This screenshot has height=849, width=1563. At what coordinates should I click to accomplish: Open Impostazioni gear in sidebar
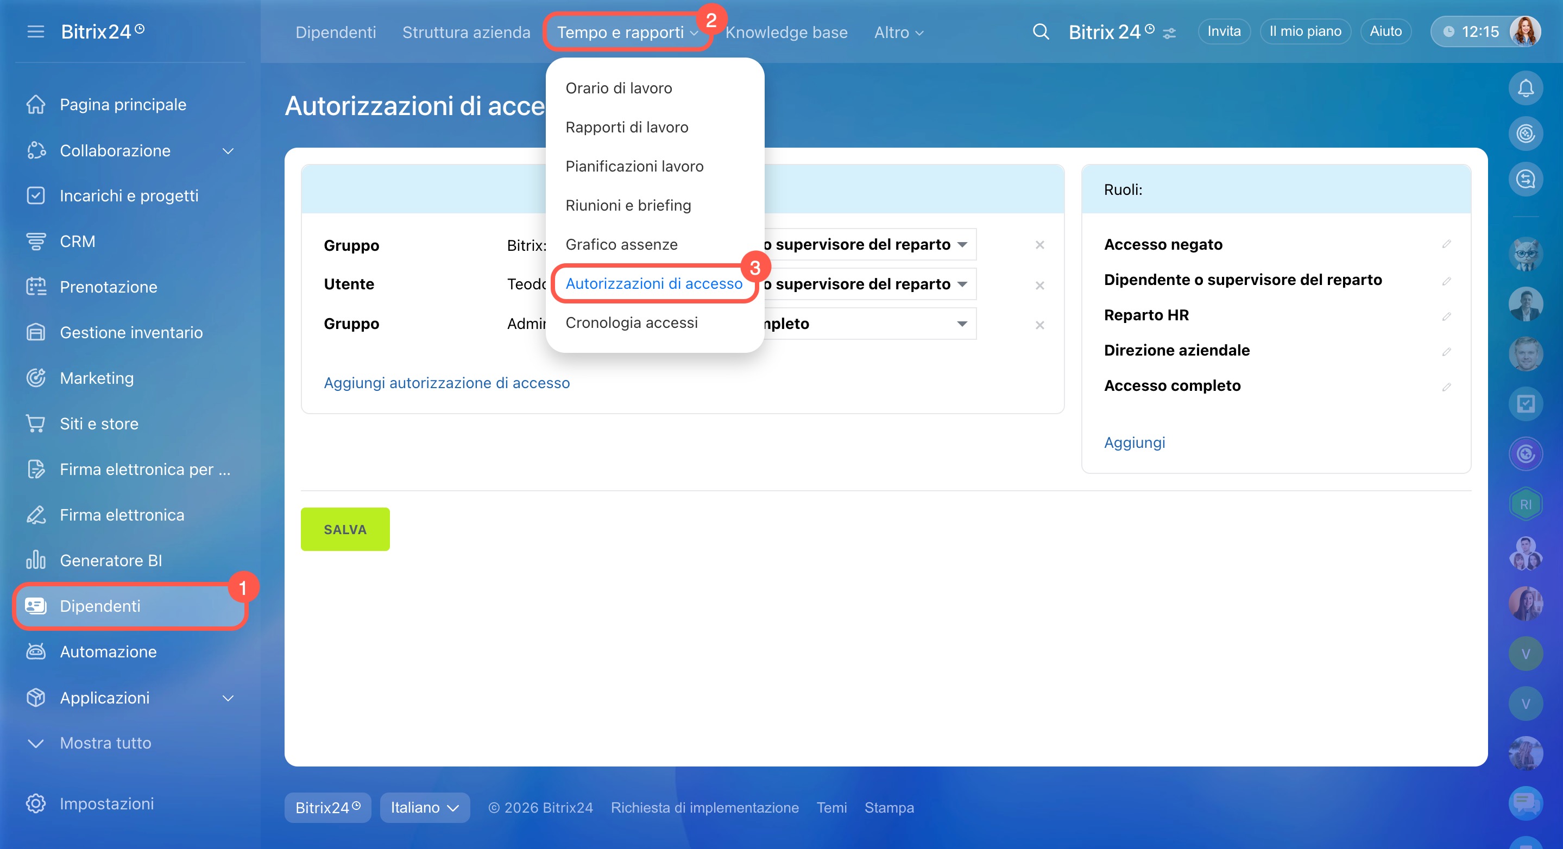[x=36, y=803]
